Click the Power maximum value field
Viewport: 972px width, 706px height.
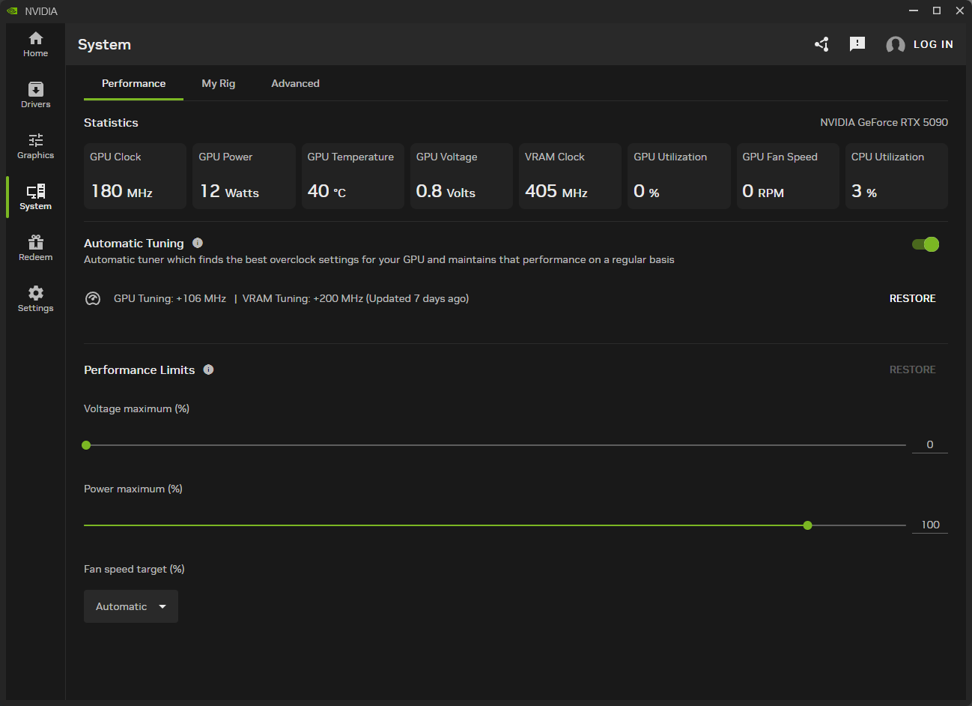click(930, 525)
